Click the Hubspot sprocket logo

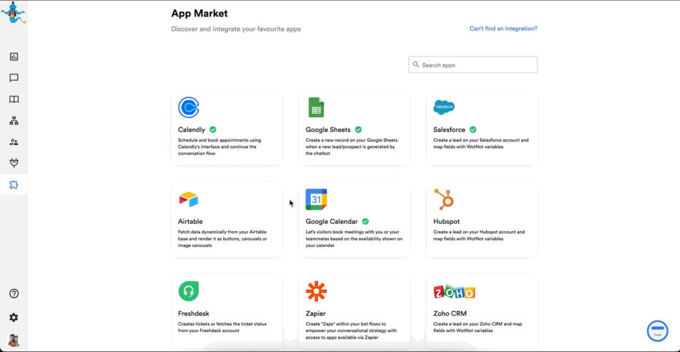pos(444,199)
